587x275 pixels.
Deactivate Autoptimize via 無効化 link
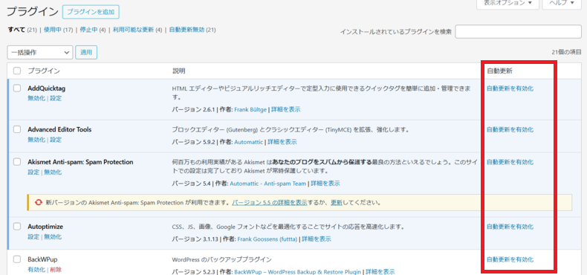coord(53,237)
